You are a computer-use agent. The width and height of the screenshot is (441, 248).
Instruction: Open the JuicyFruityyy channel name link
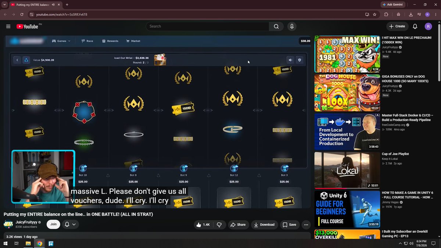26,222
